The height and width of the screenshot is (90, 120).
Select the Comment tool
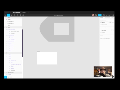[x=23, y=15]
